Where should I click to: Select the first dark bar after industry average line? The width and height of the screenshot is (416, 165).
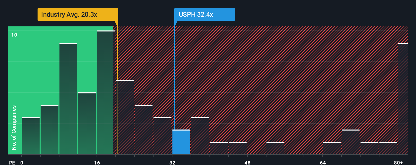click(125, 117)
